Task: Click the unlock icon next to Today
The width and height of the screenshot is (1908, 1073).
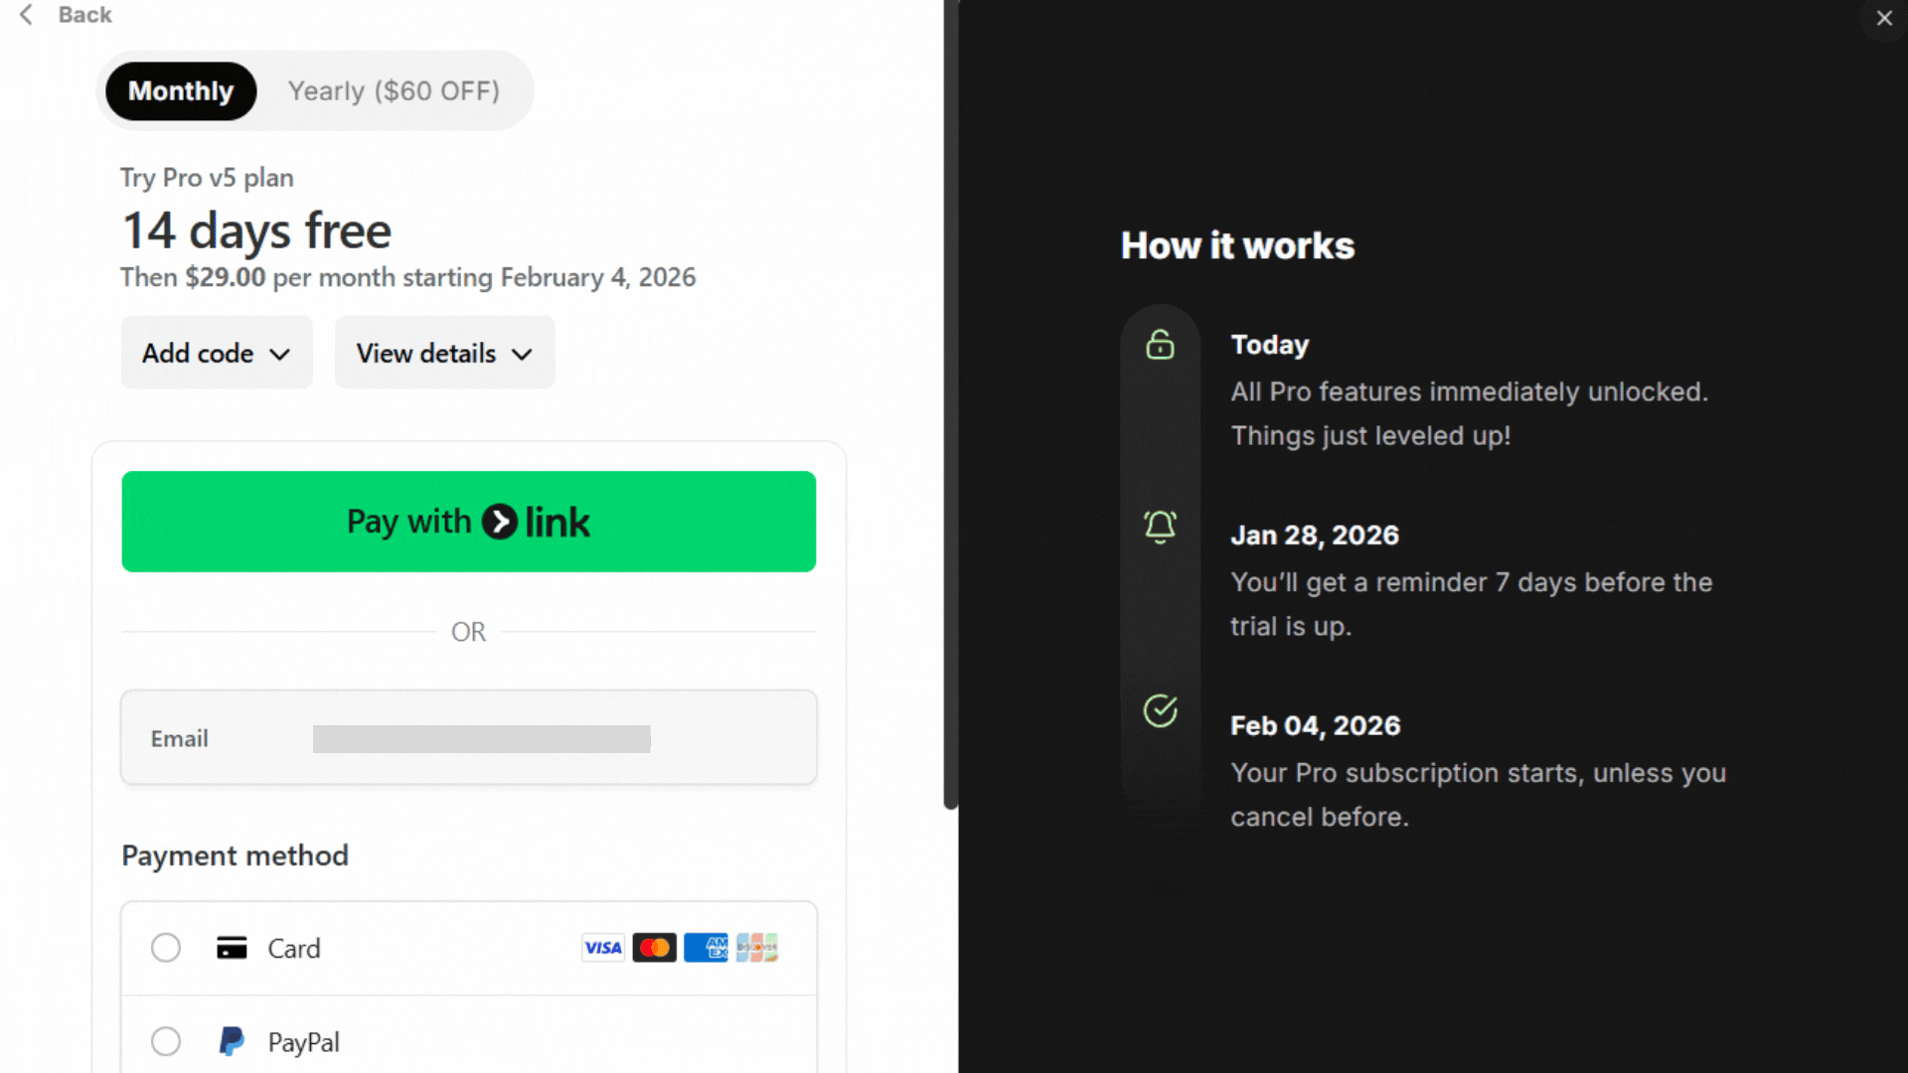Action: (x=1160, y=345)
